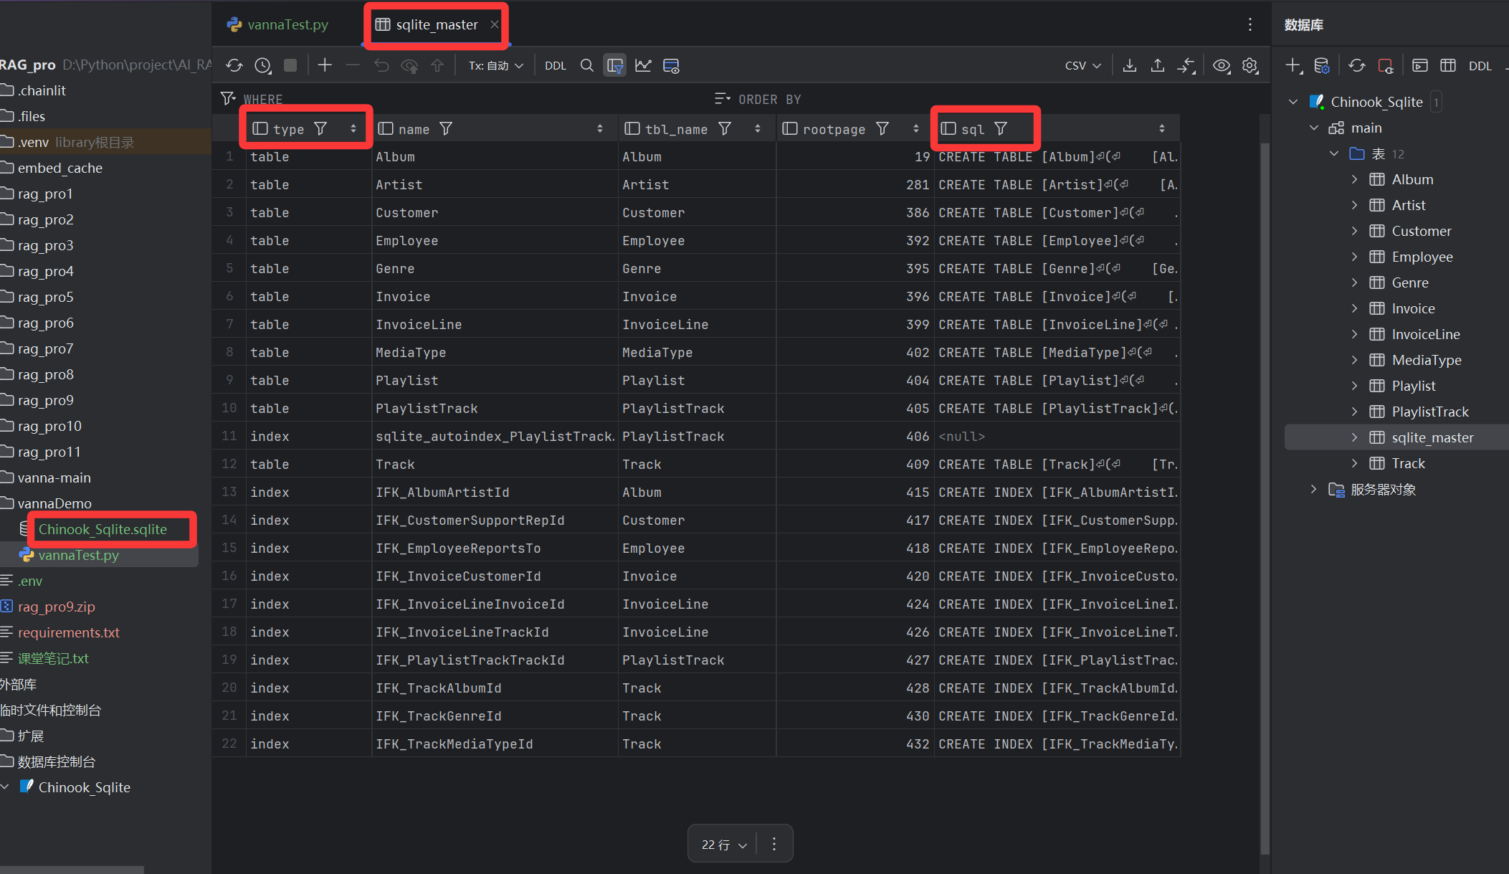Toggle the local filter toolbar button
Viewport: 1509px width, 874px height.
614,66
